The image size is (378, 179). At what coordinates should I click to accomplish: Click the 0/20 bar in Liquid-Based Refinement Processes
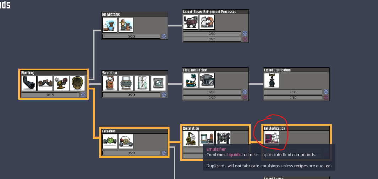coord(212,39)
